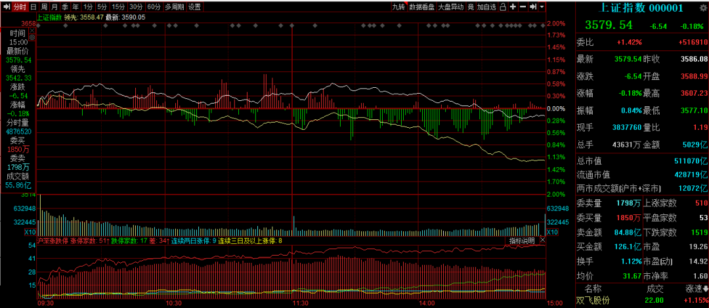Open the 数据看盘 data view
Viewport: 709px width, 308px height.
pyautogui.click(x=421, y=7)
